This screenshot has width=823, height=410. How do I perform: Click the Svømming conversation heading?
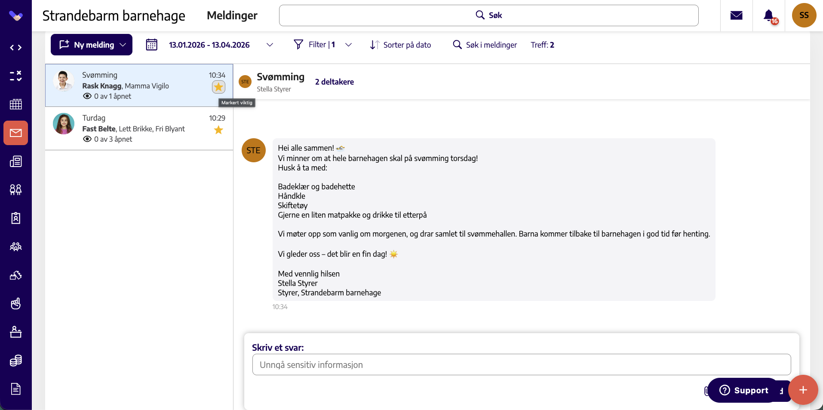coord(281,77)
